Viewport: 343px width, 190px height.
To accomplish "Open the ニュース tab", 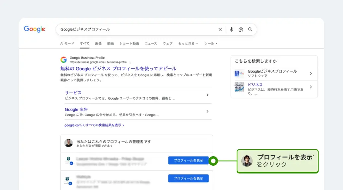I will point(151,43).
